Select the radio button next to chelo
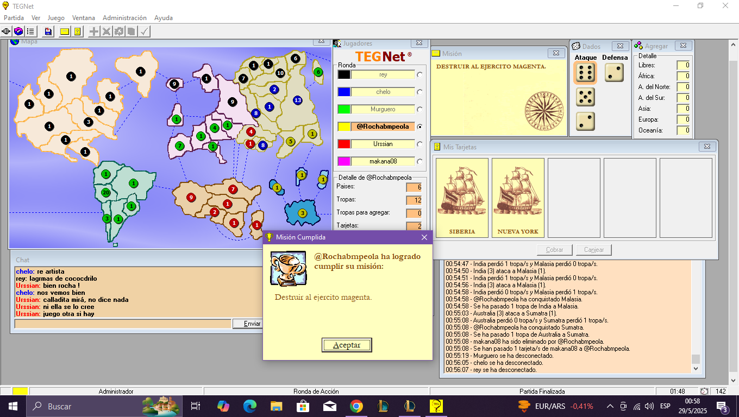Screen dimensions: 739x417 point(419,92)
